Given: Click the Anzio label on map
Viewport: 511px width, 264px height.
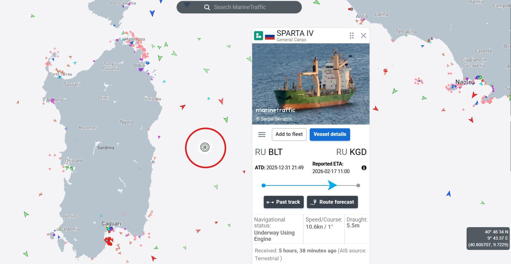Looking at the screenshot, I should point(362,16).
